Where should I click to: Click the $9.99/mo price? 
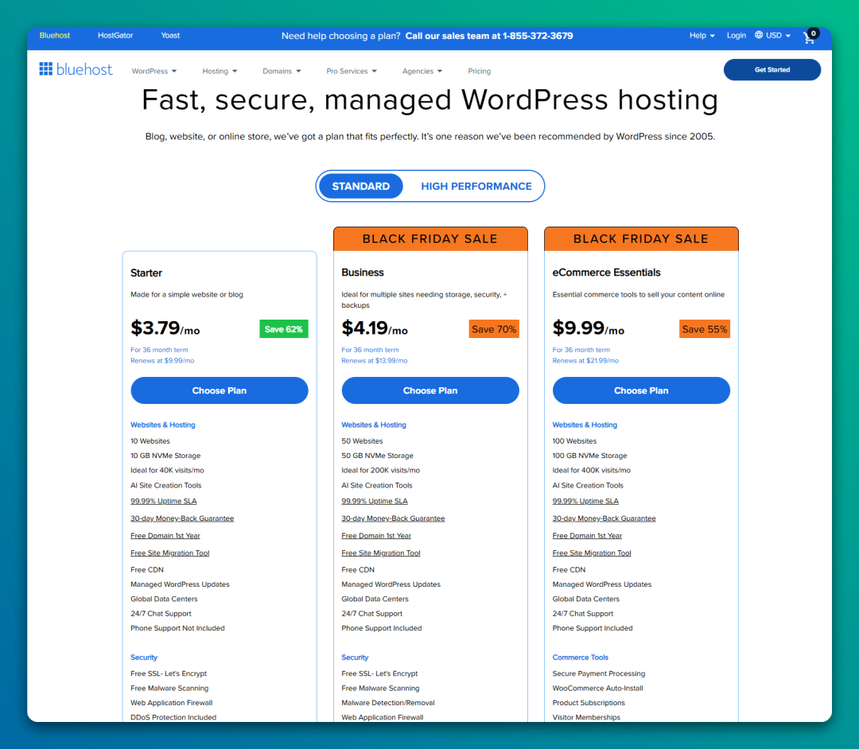coord(589,328)
